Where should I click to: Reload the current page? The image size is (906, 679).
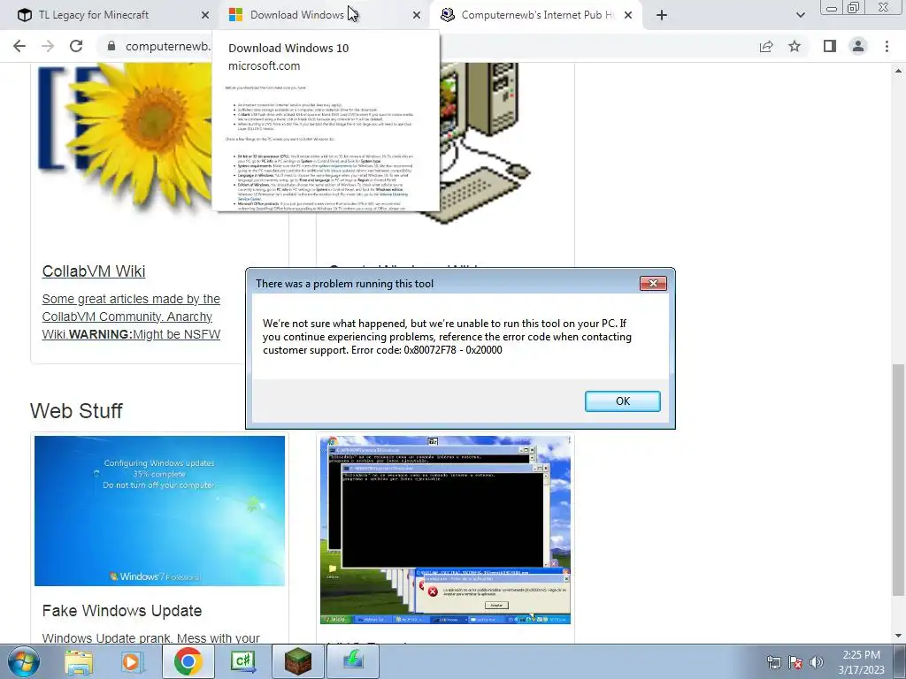(76, 46)
